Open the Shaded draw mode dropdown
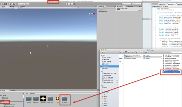The width and height of the screenshot is (182, 107). 6,8
